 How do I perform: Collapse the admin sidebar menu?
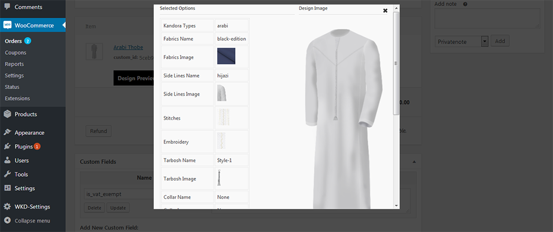coord(33,221)
